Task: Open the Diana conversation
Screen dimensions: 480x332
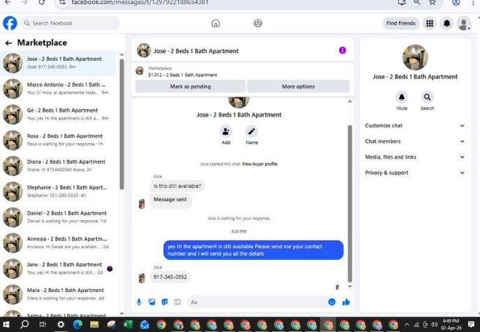Action: (58, 166)
